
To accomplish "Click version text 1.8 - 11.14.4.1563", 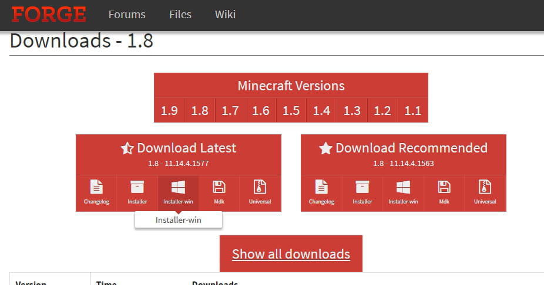I will coord(404,164).
